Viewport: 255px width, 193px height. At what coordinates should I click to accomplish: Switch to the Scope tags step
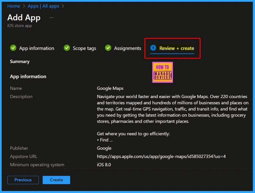(x=84, y=48)
